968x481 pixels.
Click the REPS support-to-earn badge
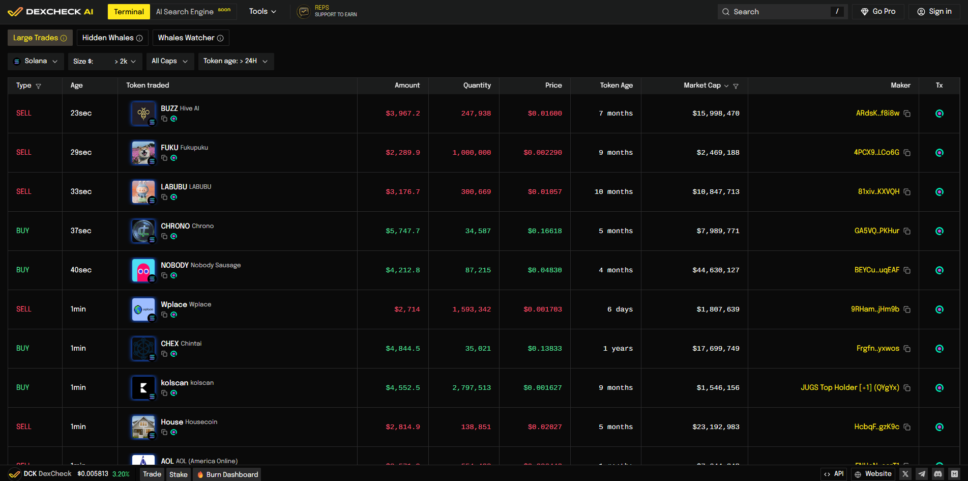pos(326,11)
